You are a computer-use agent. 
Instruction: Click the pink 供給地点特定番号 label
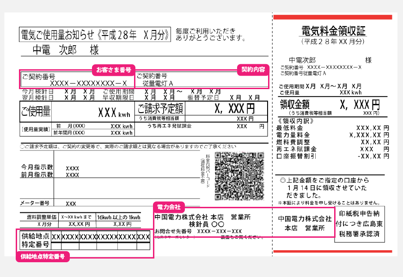click(x=43, y=256)
